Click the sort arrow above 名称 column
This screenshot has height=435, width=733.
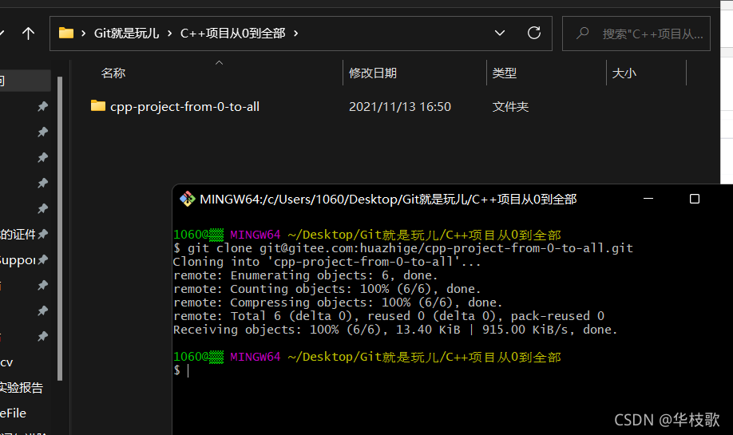219,62
